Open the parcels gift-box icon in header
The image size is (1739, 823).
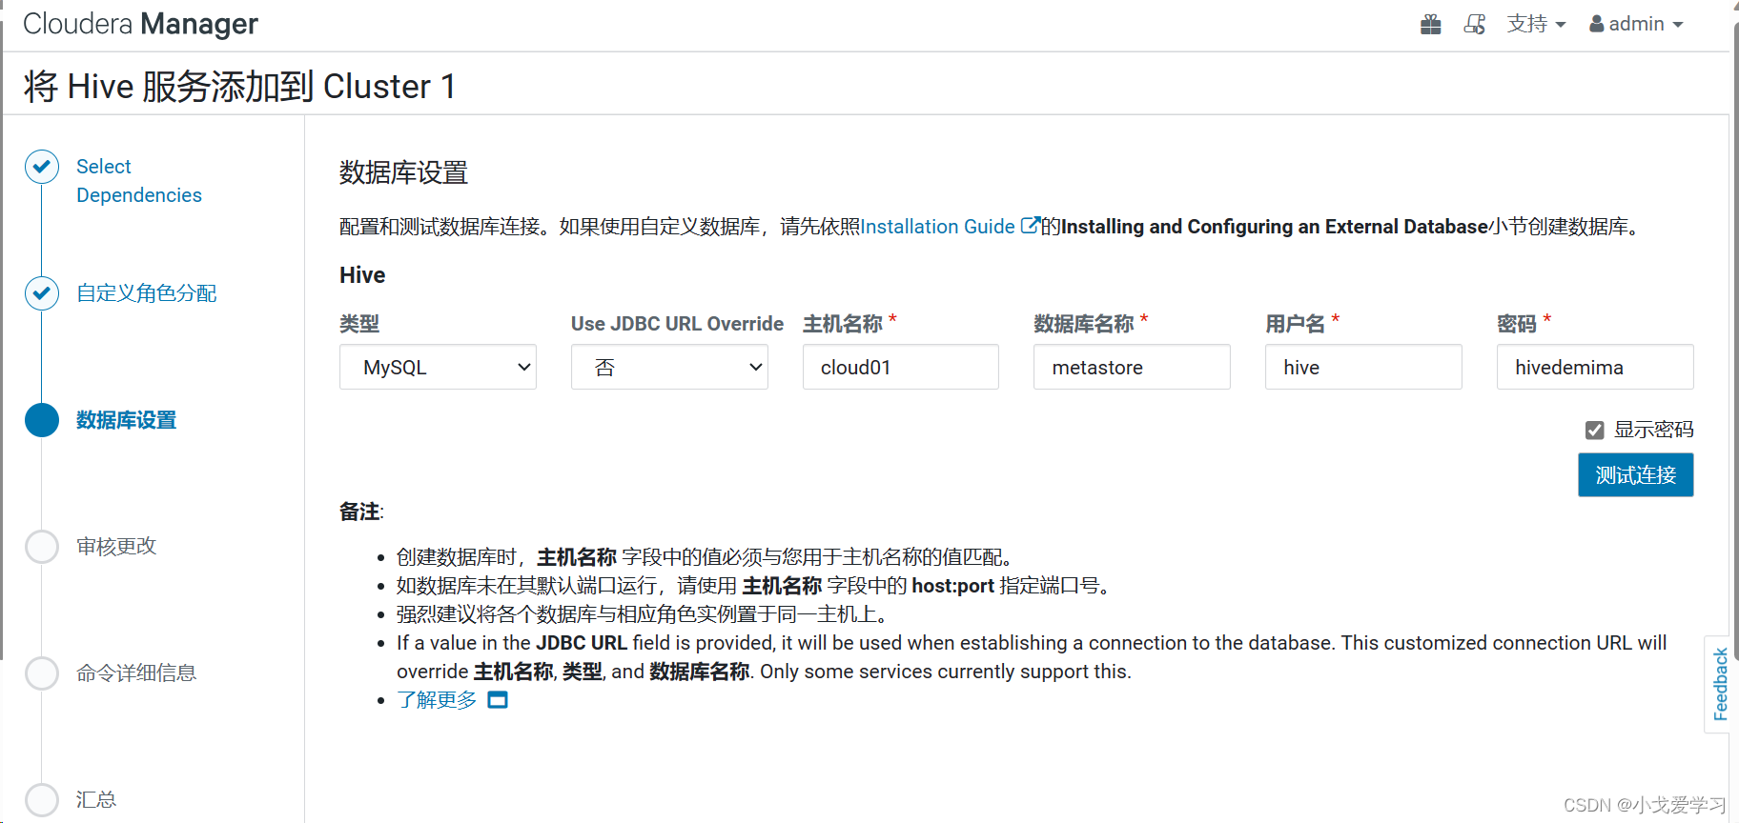click(1430, 24)
